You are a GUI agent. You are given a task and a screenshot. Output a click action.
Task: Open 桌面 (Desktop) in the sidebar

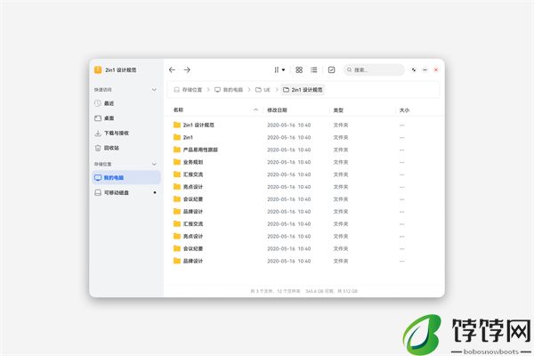tap(126, 118)
